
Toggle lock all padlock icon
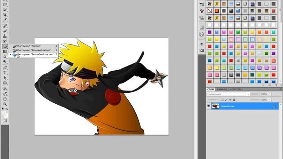pos(234,100)
